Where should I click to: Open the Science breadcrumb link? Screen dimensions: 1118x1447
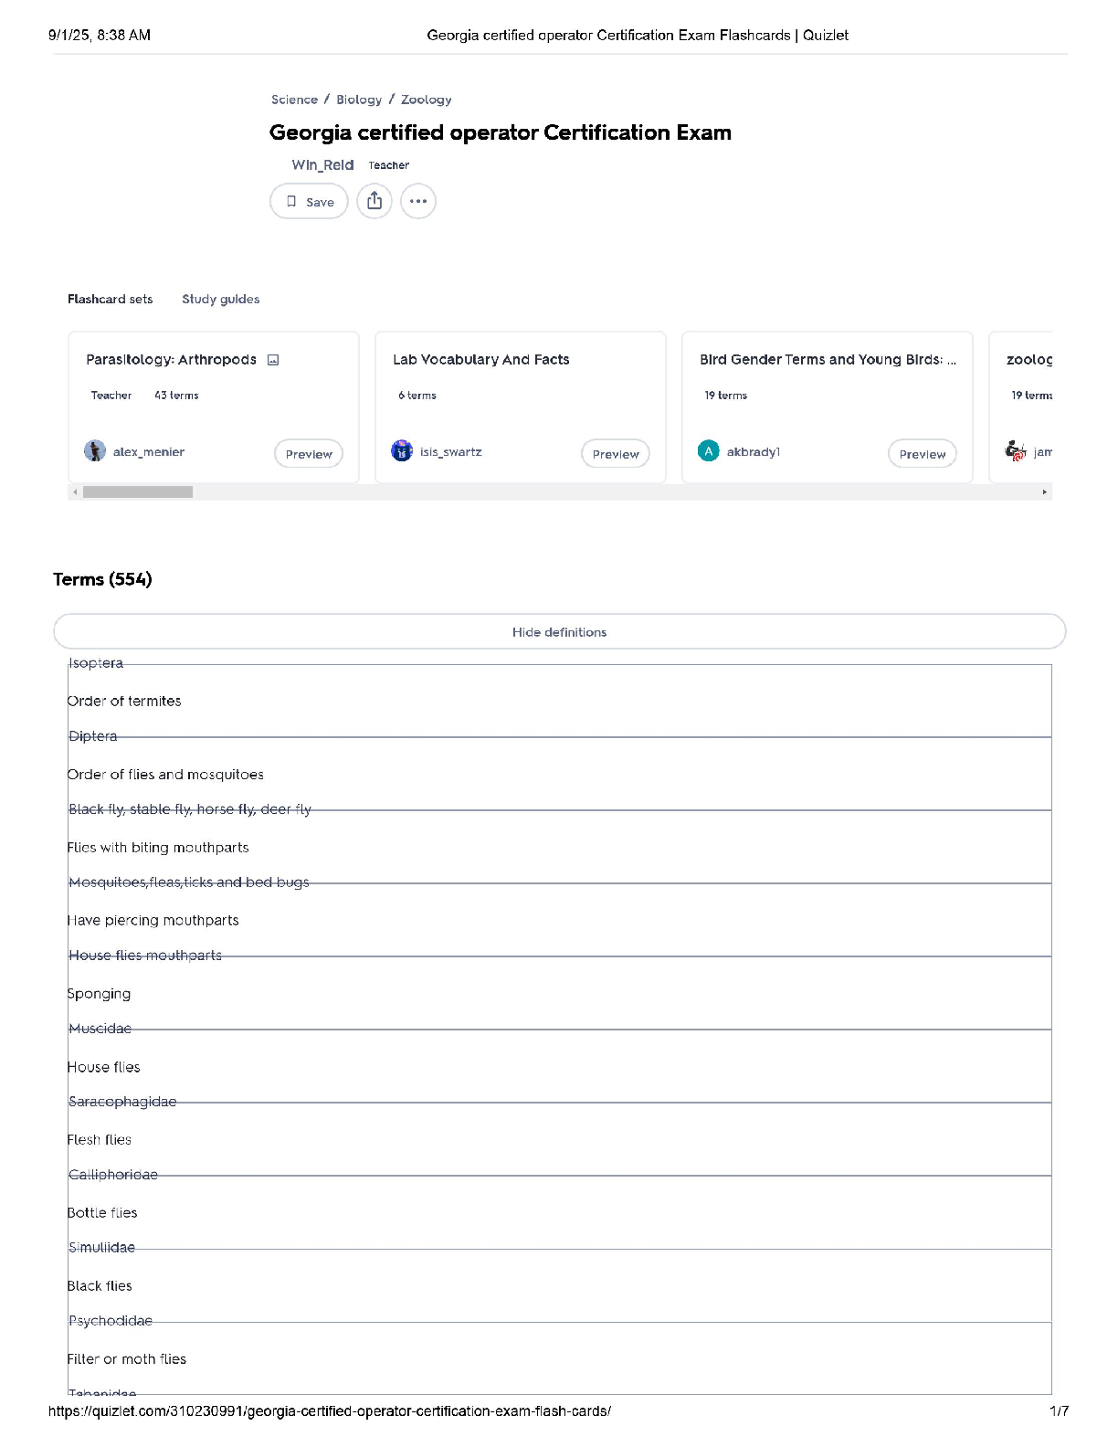[294, 100]
